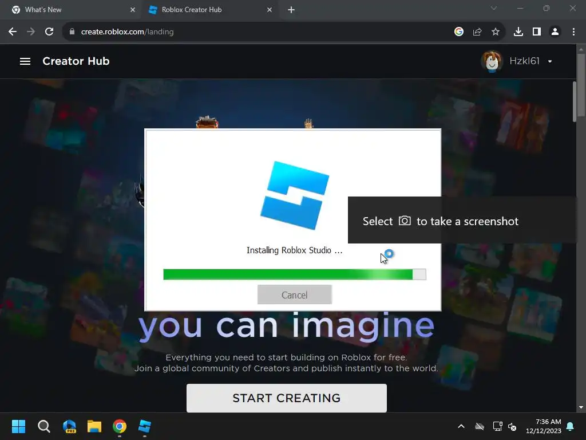Click the scrollbar down arrow
Viewport: 586px width, 440px height.
581,407
